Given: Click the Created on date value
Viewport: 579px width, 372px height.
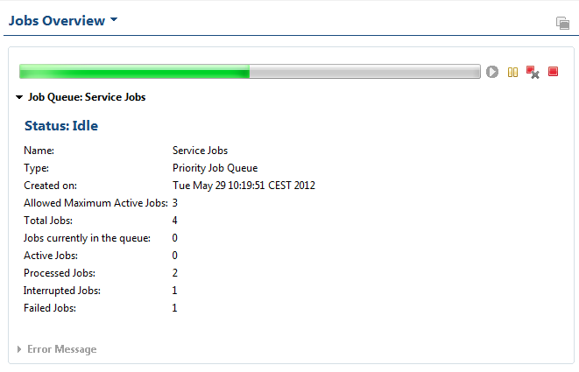Looking at the screenshot, I should pos(244,186).
